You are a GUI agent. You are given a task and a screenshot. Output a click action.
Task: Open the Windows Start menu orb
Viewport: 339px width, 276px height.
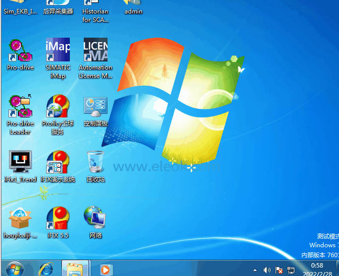pyautogui.click(x=15, y=269)
